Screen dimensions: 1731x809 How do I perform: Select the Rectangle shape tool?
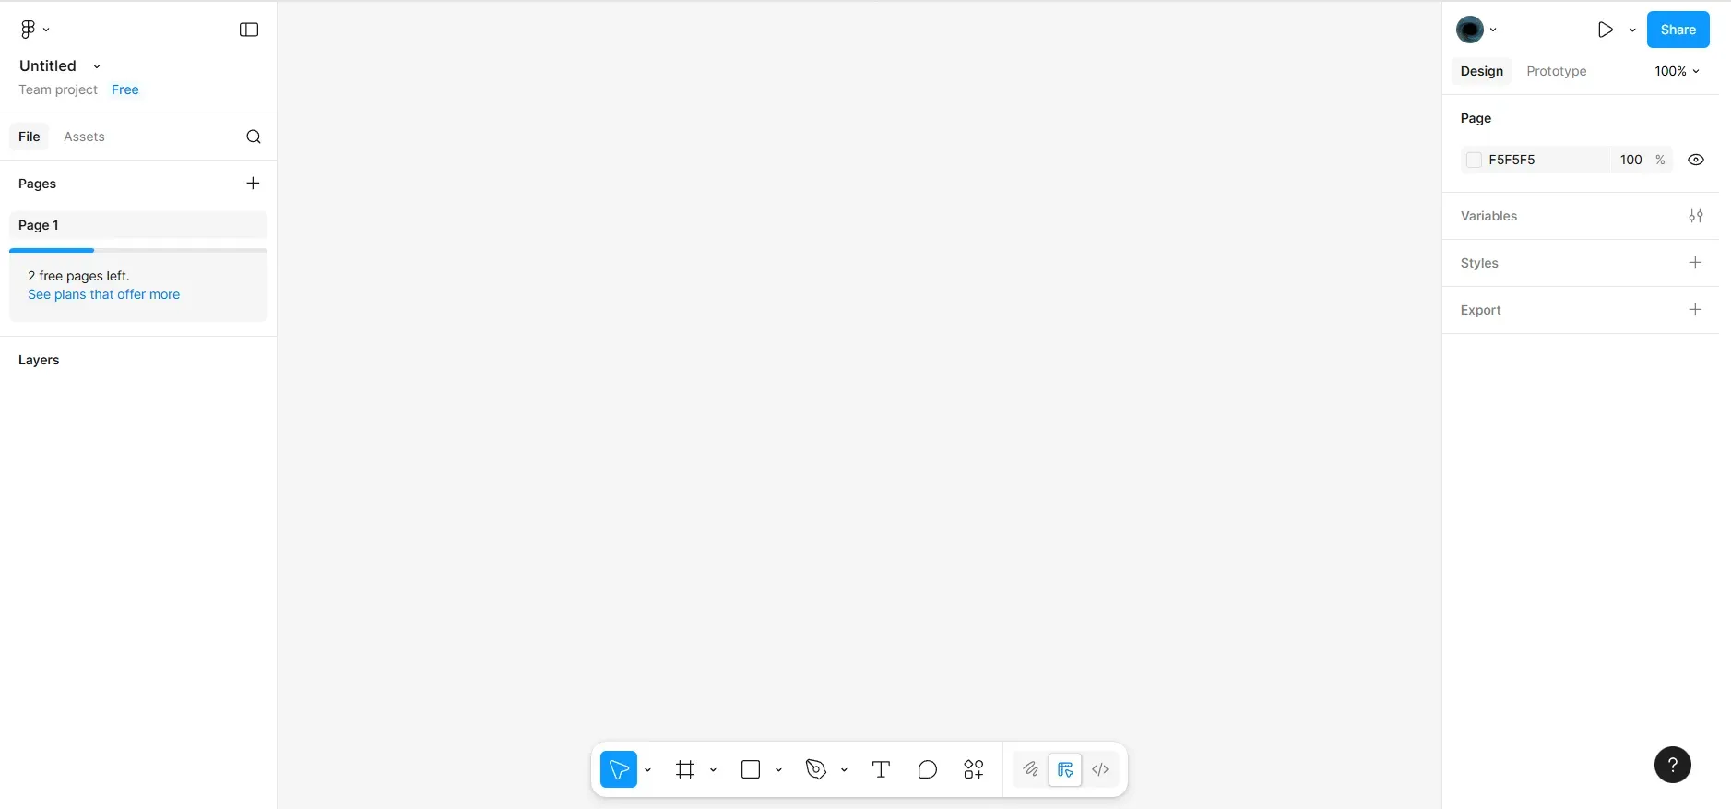coord(751,769)
